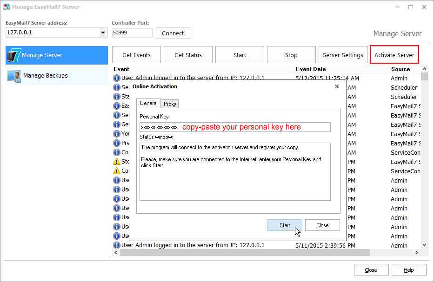Click the horizontal scrollbar thumb of event list
Screen dimensions: 434x282
point(245,252)
